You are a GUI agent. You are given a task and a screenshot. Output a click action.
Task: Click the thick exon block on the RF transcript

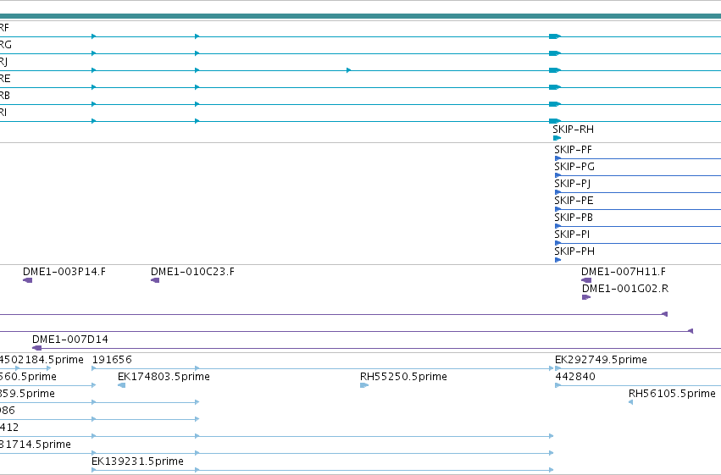[x=555, y=36]
